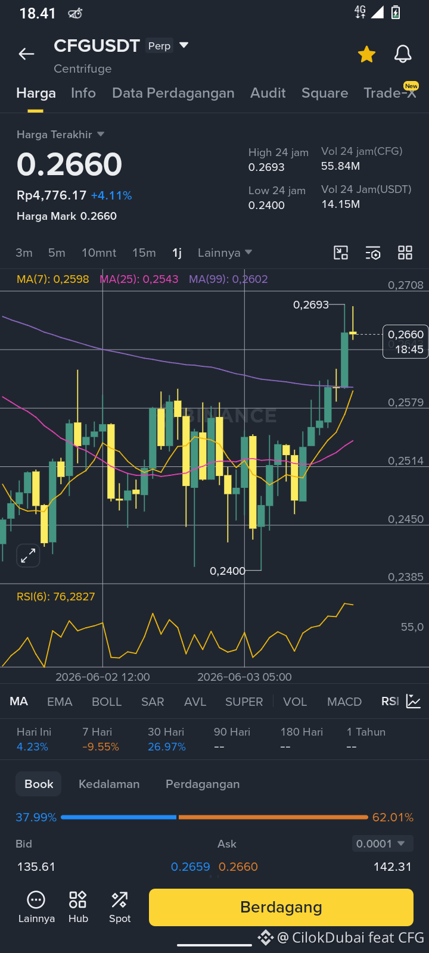Image resolution: width=429 pixels, height=953 pixels.
Task: Select the 1j timeframe
Action: [x=177, y=253]
